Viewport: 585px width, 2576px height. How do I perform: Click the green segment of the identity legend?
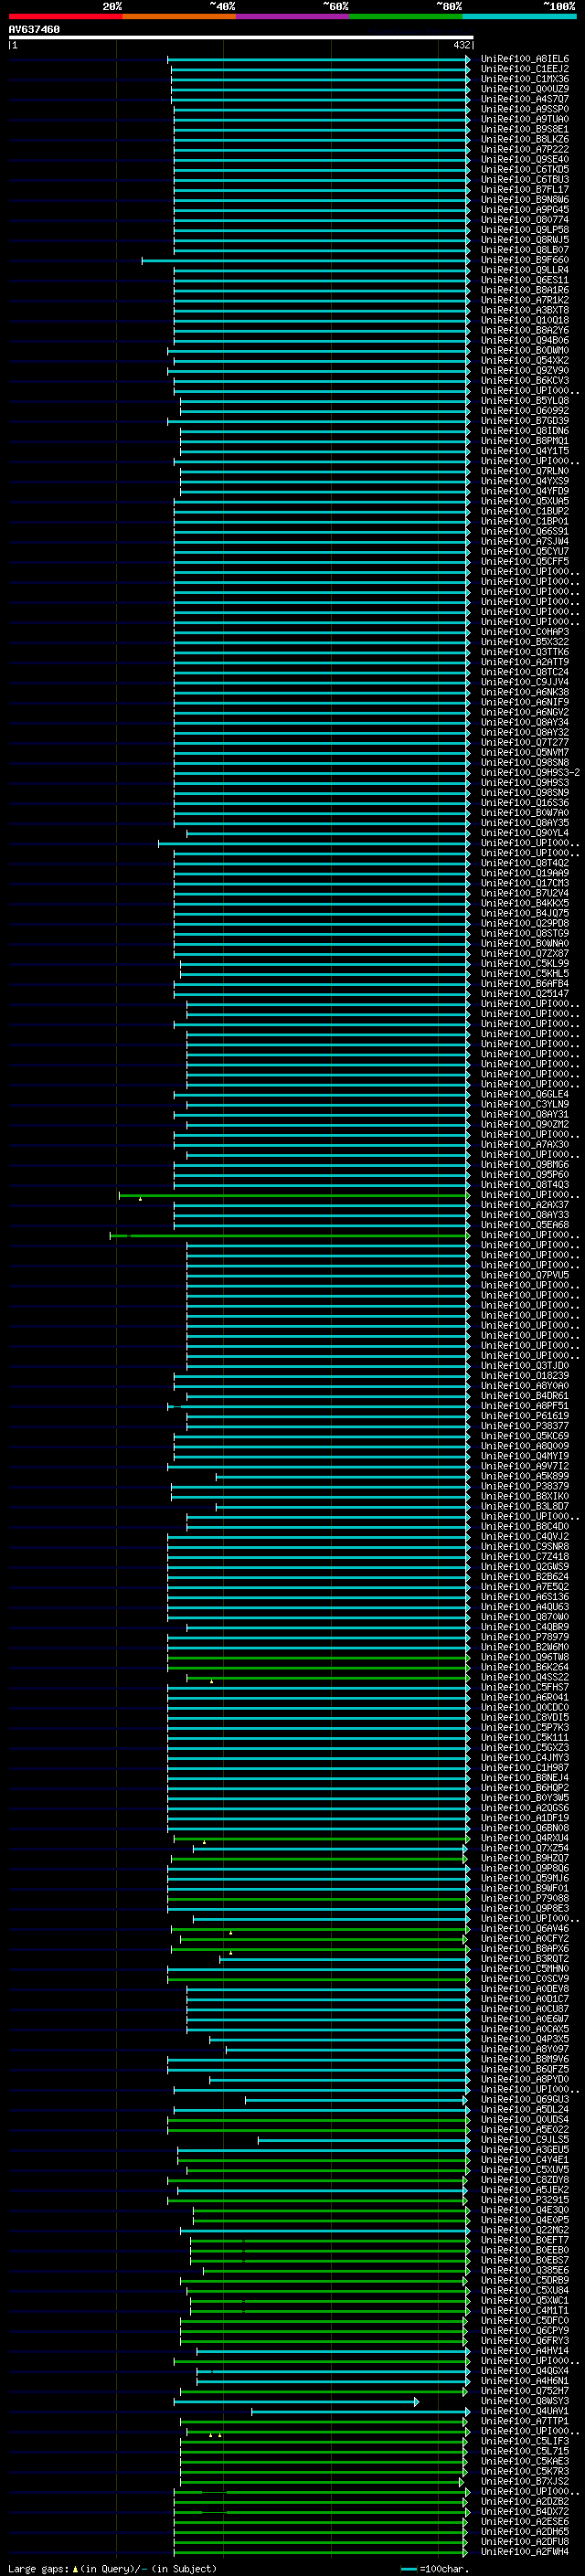point(406,16)
